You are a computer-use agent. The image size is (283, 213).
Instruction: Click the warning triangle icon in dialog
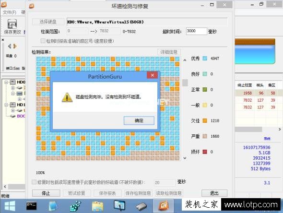pos(67,97)
